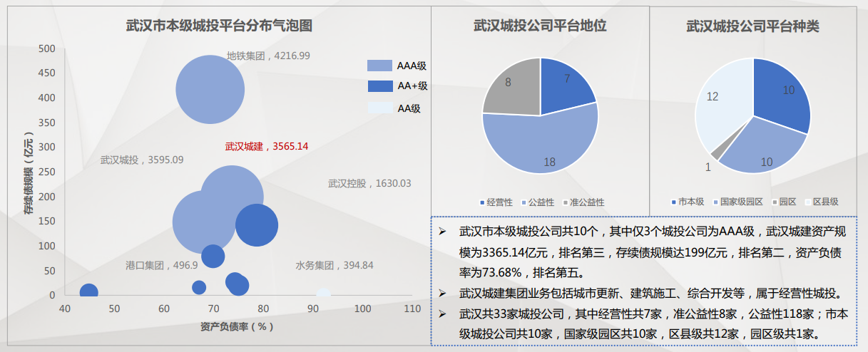Click the bullet starting 武汉城建集团业务包括城市更新

(x=642, y=292)
